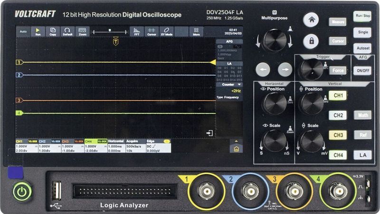Tap the CH1 1.000V scale value
This screenshot has height=214, width=380.
click(21, 146)
